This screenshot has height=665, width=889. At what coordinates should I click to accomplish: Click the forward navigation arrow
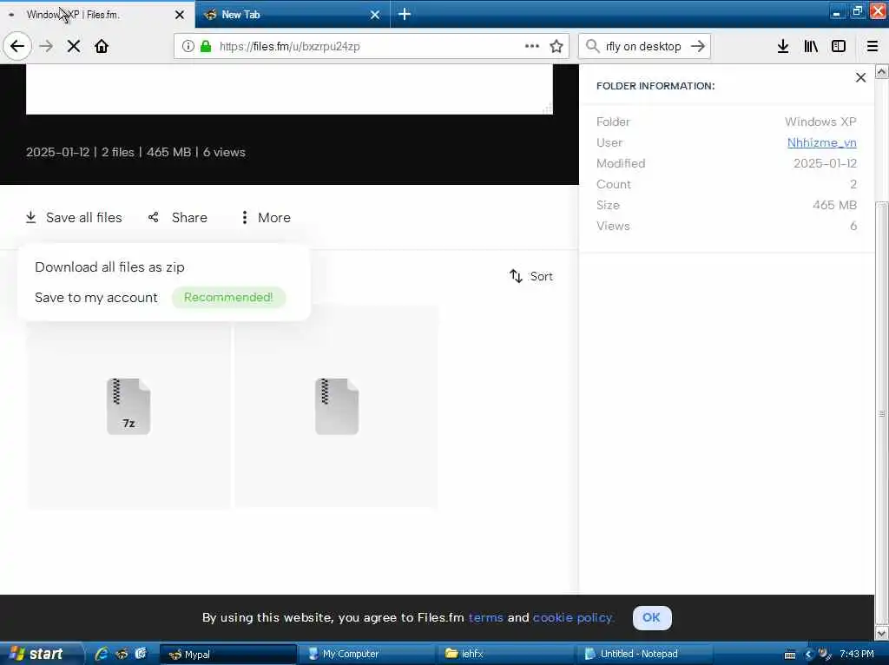click(x=46, y=46)
